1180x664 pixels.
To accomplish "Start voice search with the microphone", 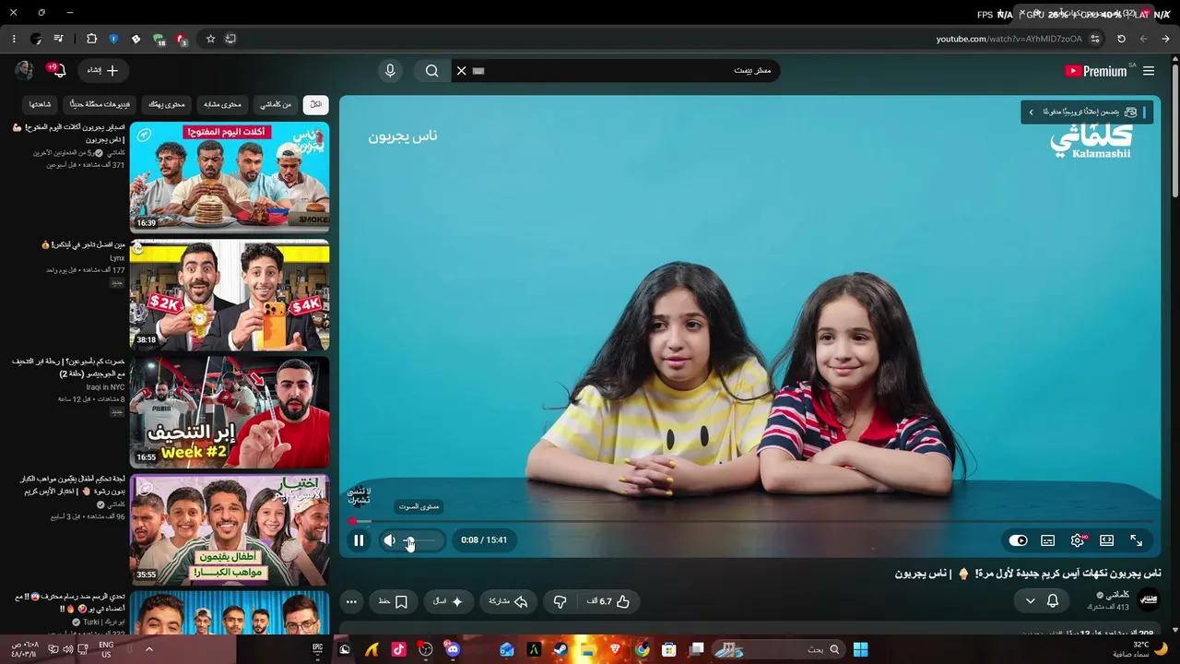I will pyautogui.click(x=390, y=71).
